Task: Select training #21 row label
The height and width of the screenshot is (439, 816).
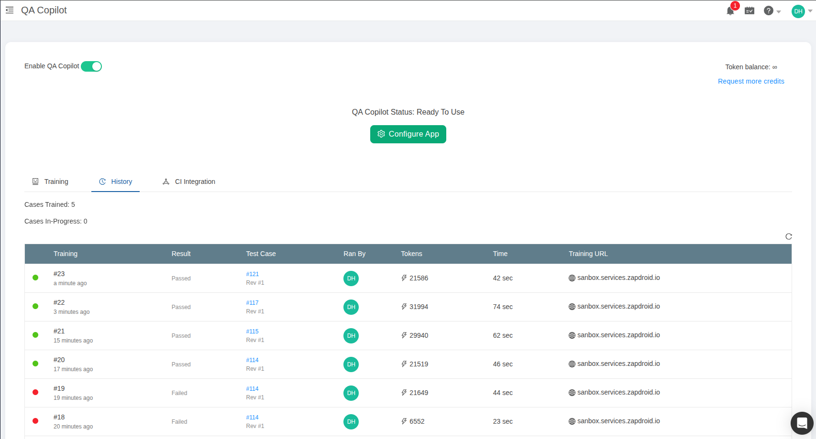Action: coord(59,331)
